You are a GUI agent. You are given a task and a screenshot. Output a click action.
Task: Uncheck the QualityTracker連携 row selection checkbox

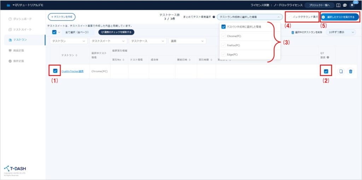pyautogui.click(x=55, y=71)
